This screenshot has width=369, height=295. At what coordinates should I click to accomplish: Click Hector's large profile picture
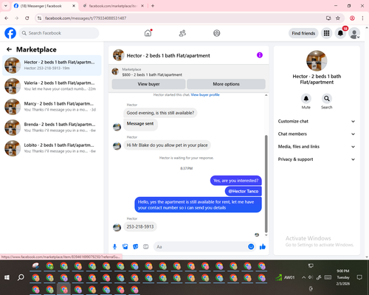click(x=317, y=60)
